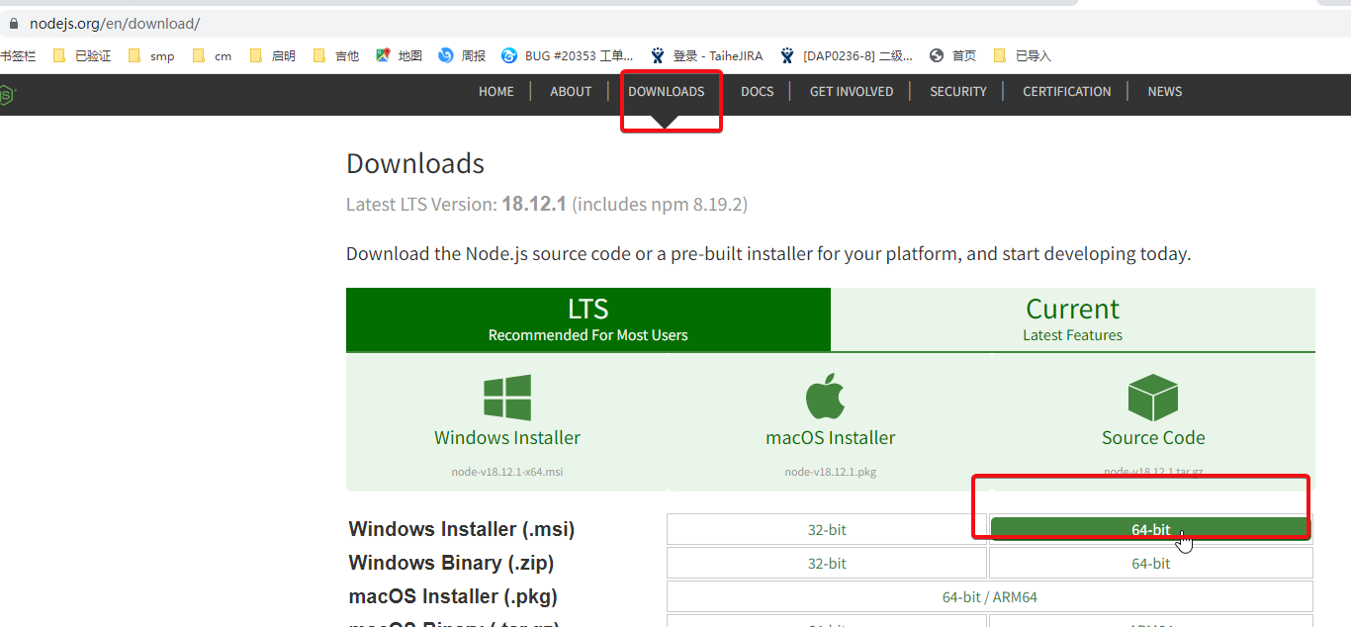
Task: Download Windows Installer (.msi) 64-bit
Action: (x=1151, y=529)
